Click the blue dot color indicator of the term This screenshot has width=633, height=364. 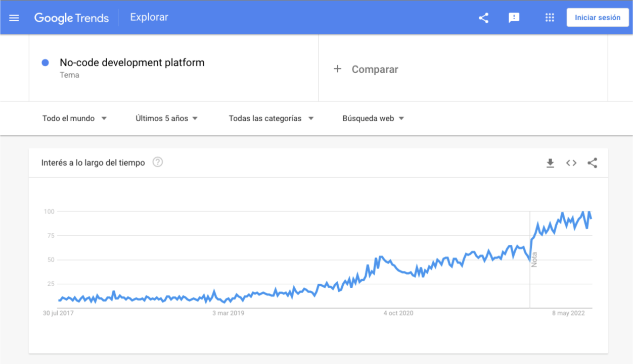click(46, 63)
